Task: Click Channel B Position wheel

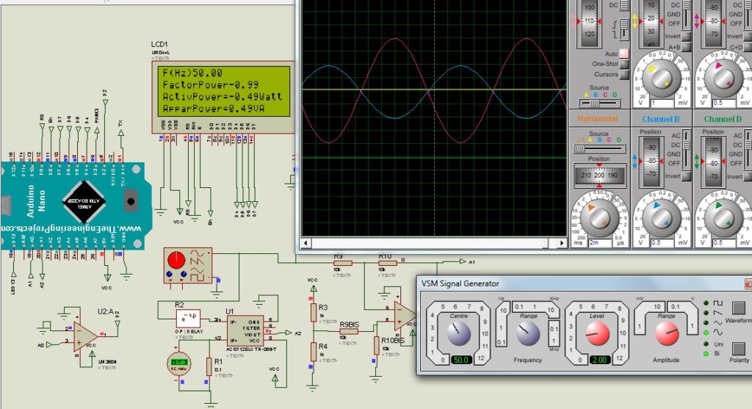Action: point(651,162)
